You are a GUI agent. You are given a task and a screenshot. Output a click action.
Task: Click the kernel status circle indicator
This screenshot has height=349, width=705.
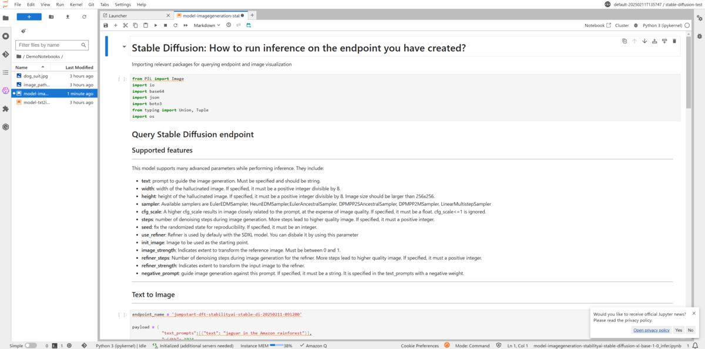coord(687,25)
